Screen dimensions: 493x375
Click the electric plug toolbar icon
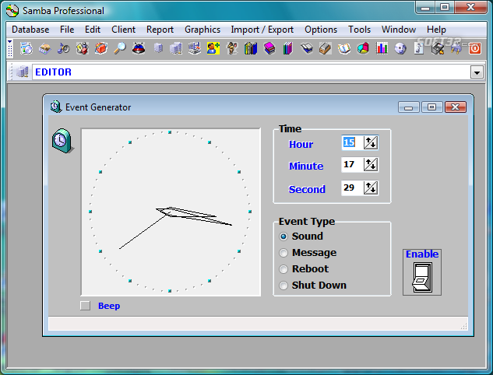tap(456, 48)
